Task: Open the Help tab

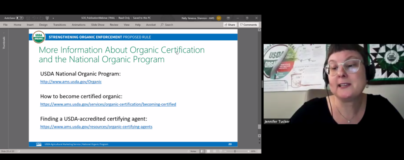Action: (138, 25)
